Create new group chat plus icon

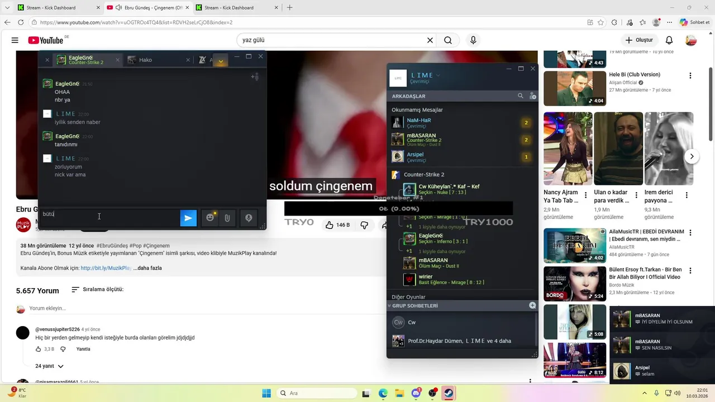coord(532,305)
